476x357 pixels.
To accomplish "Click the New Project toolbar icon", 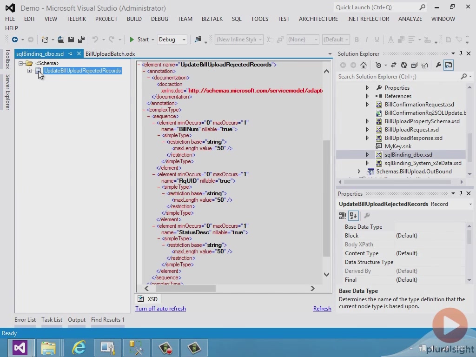I will [45, 40].
